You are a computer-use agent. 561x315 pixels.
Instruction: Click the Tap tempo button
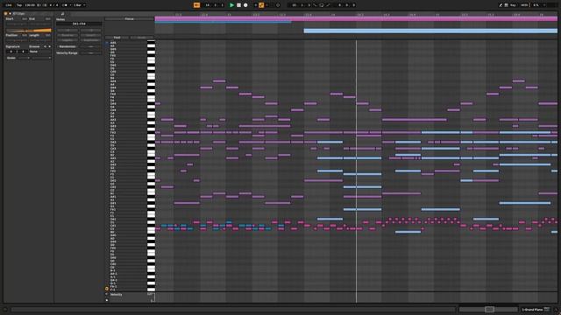19,5
